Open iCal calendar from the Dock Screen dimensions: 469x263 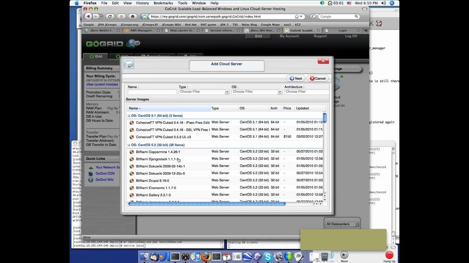tap(227, 257)
